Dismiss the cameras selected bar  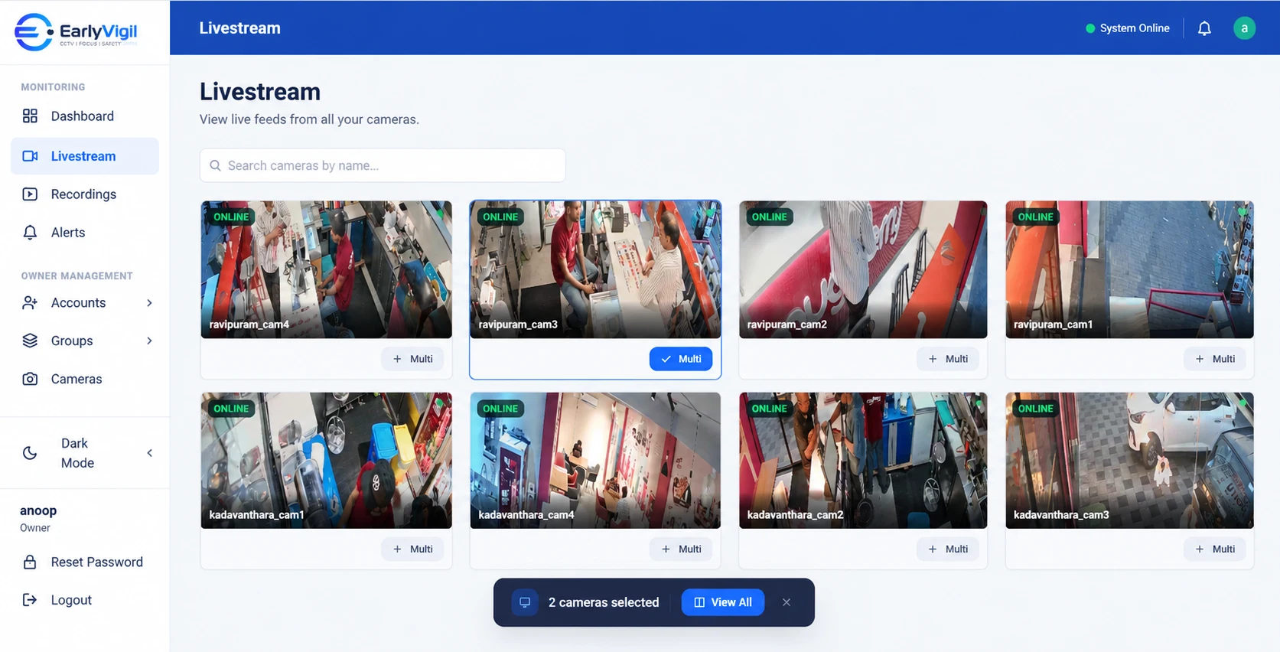pos(787,602)
